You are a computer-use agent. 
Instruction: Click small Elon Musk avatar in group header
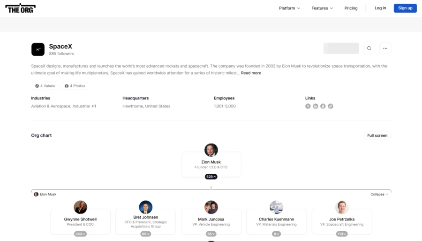click(36, 194)
